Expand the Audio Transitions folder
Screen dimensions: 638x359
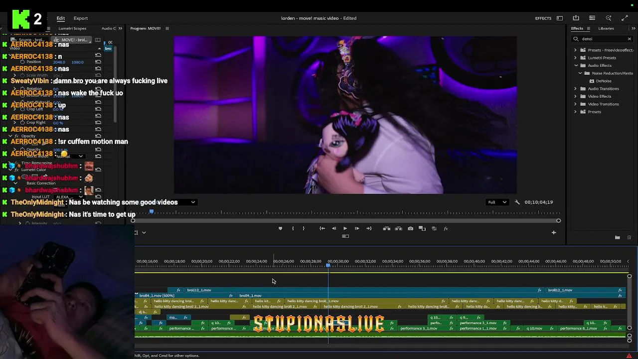(575, 89)
